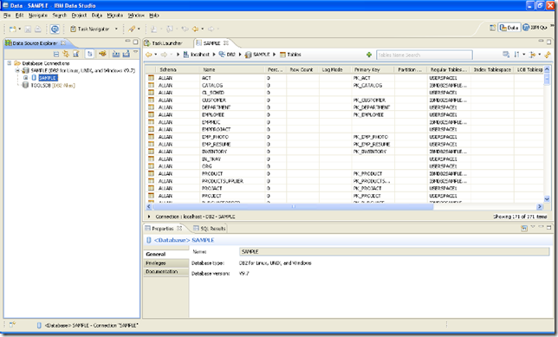Viewport: 558px width, 337px height.
Task: Click the highlighted blue circular icon in main toolbar
Action: pyautogui.click(x=55, y=29)
